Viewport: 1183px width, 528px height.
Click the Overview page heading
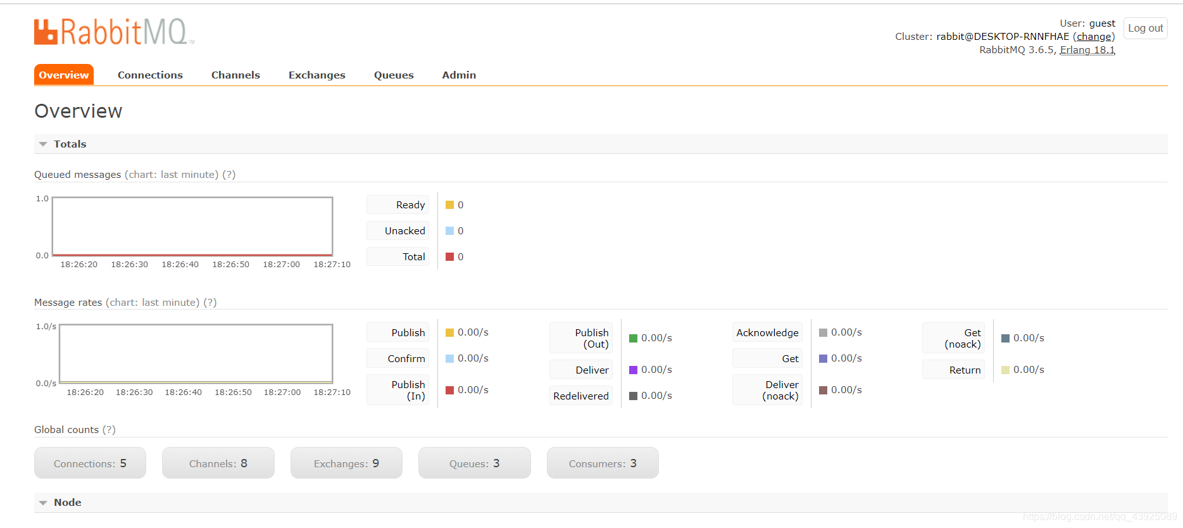pos(78,111)
